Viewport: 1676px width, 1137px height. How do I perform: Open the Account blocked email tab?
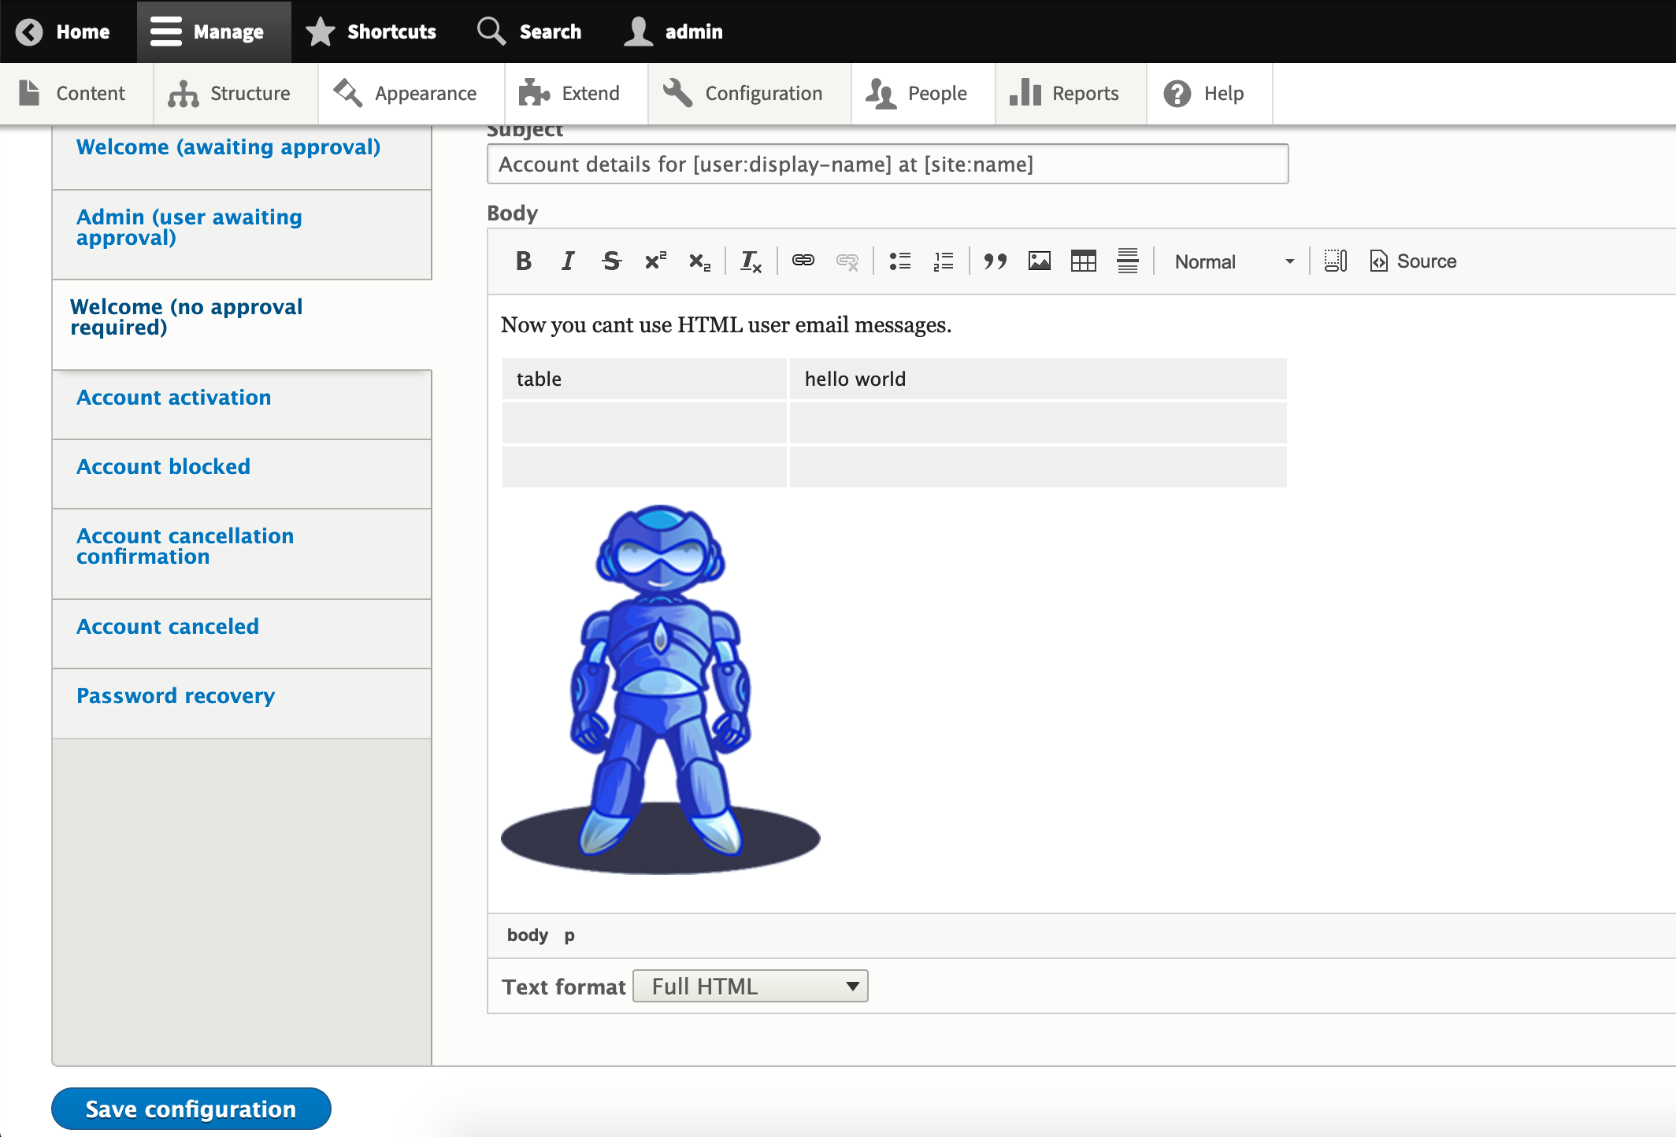[x=163, y=467]
